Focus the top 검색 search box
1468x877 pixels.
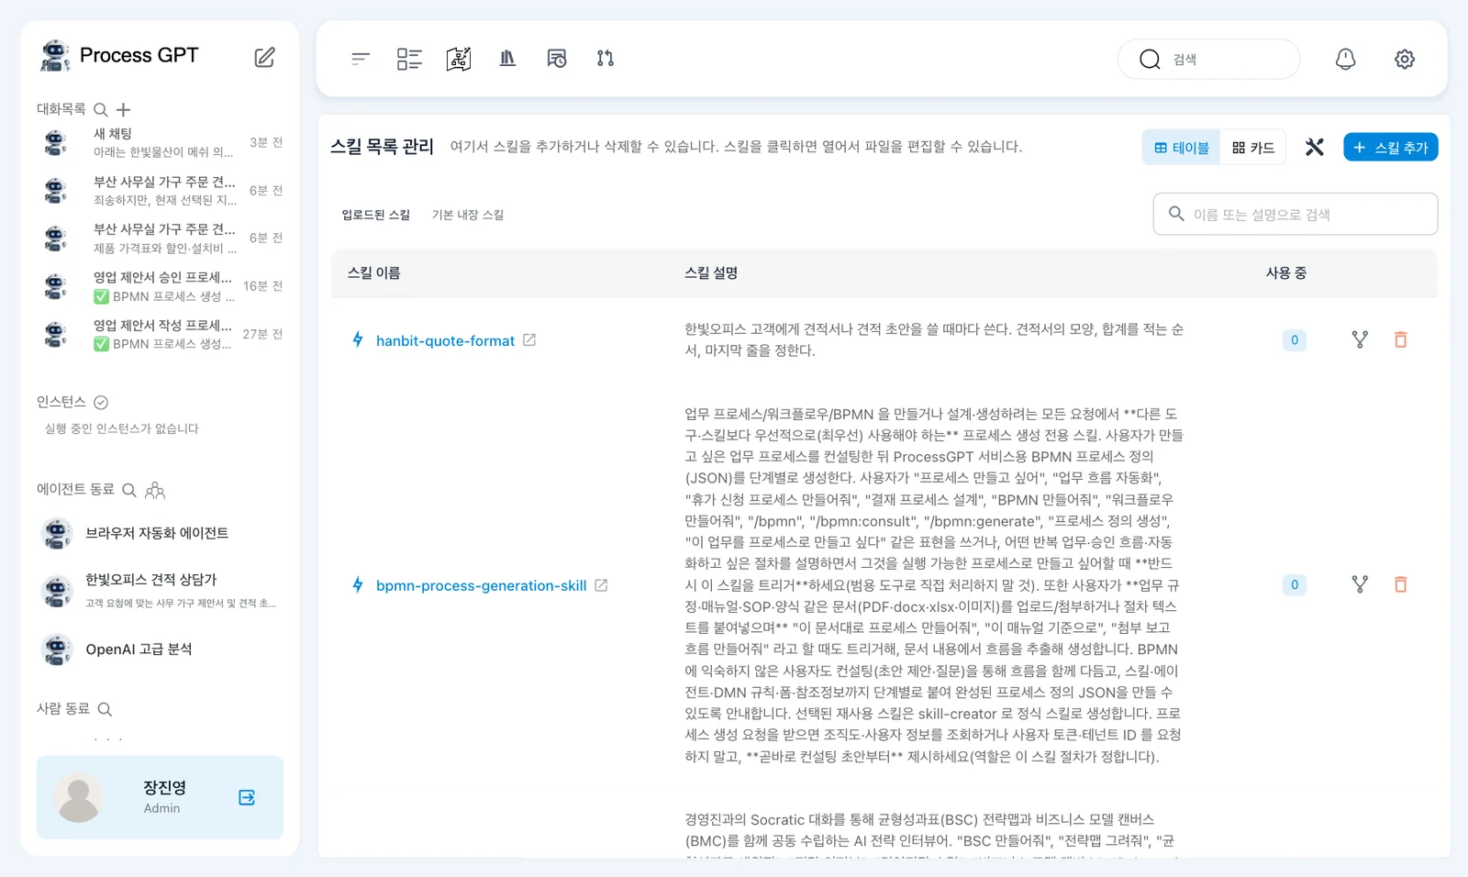1209,59
